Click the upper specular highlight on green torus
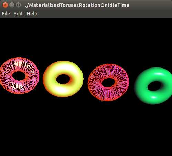Image resolution: width=172 pixels, height=156 pixels. [x=160, y=74]
